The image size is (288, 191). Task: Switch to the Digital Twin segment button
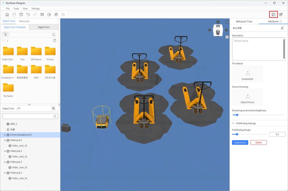(x=44, y=27)
